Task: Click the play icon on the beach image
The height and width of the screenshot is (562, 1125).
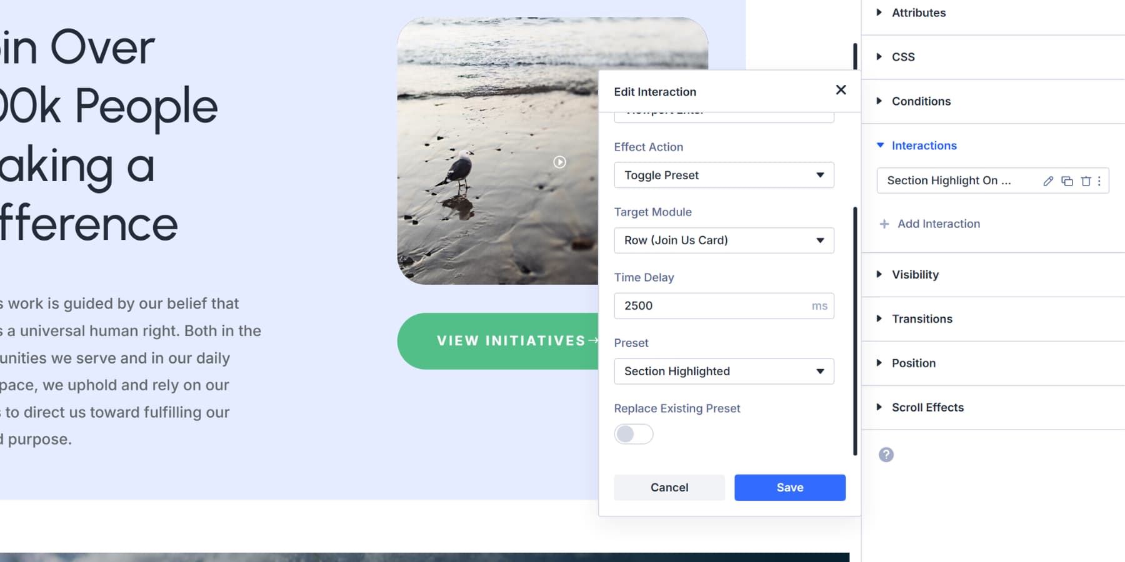Action: click(559, 162)
